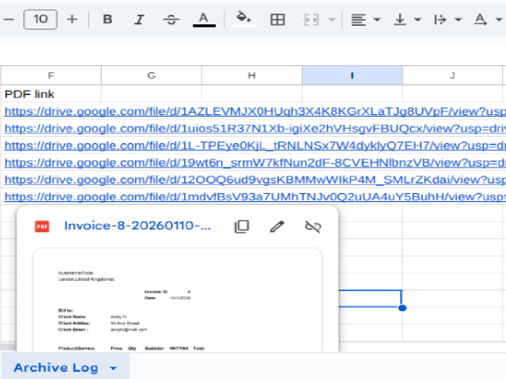Expand vertical align dropdown arrow
Viewport: 506px width, 379px height.
pyautogui.click(x=417, y=20)
